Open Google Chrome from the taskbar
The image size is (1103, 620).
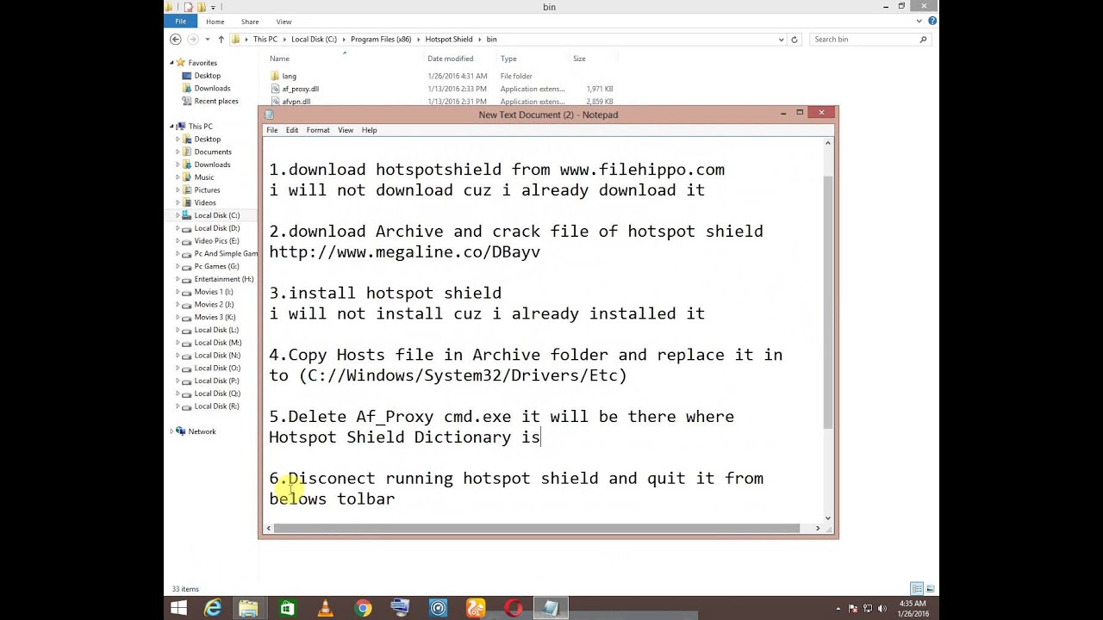pyautogui.click(x=363, y=609)
